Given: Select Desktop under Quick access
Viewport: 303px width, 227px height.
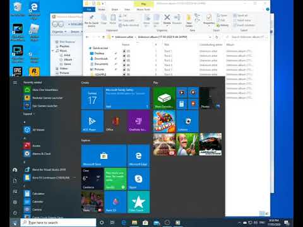Looking at the screenshot, I should coord(99,54).
